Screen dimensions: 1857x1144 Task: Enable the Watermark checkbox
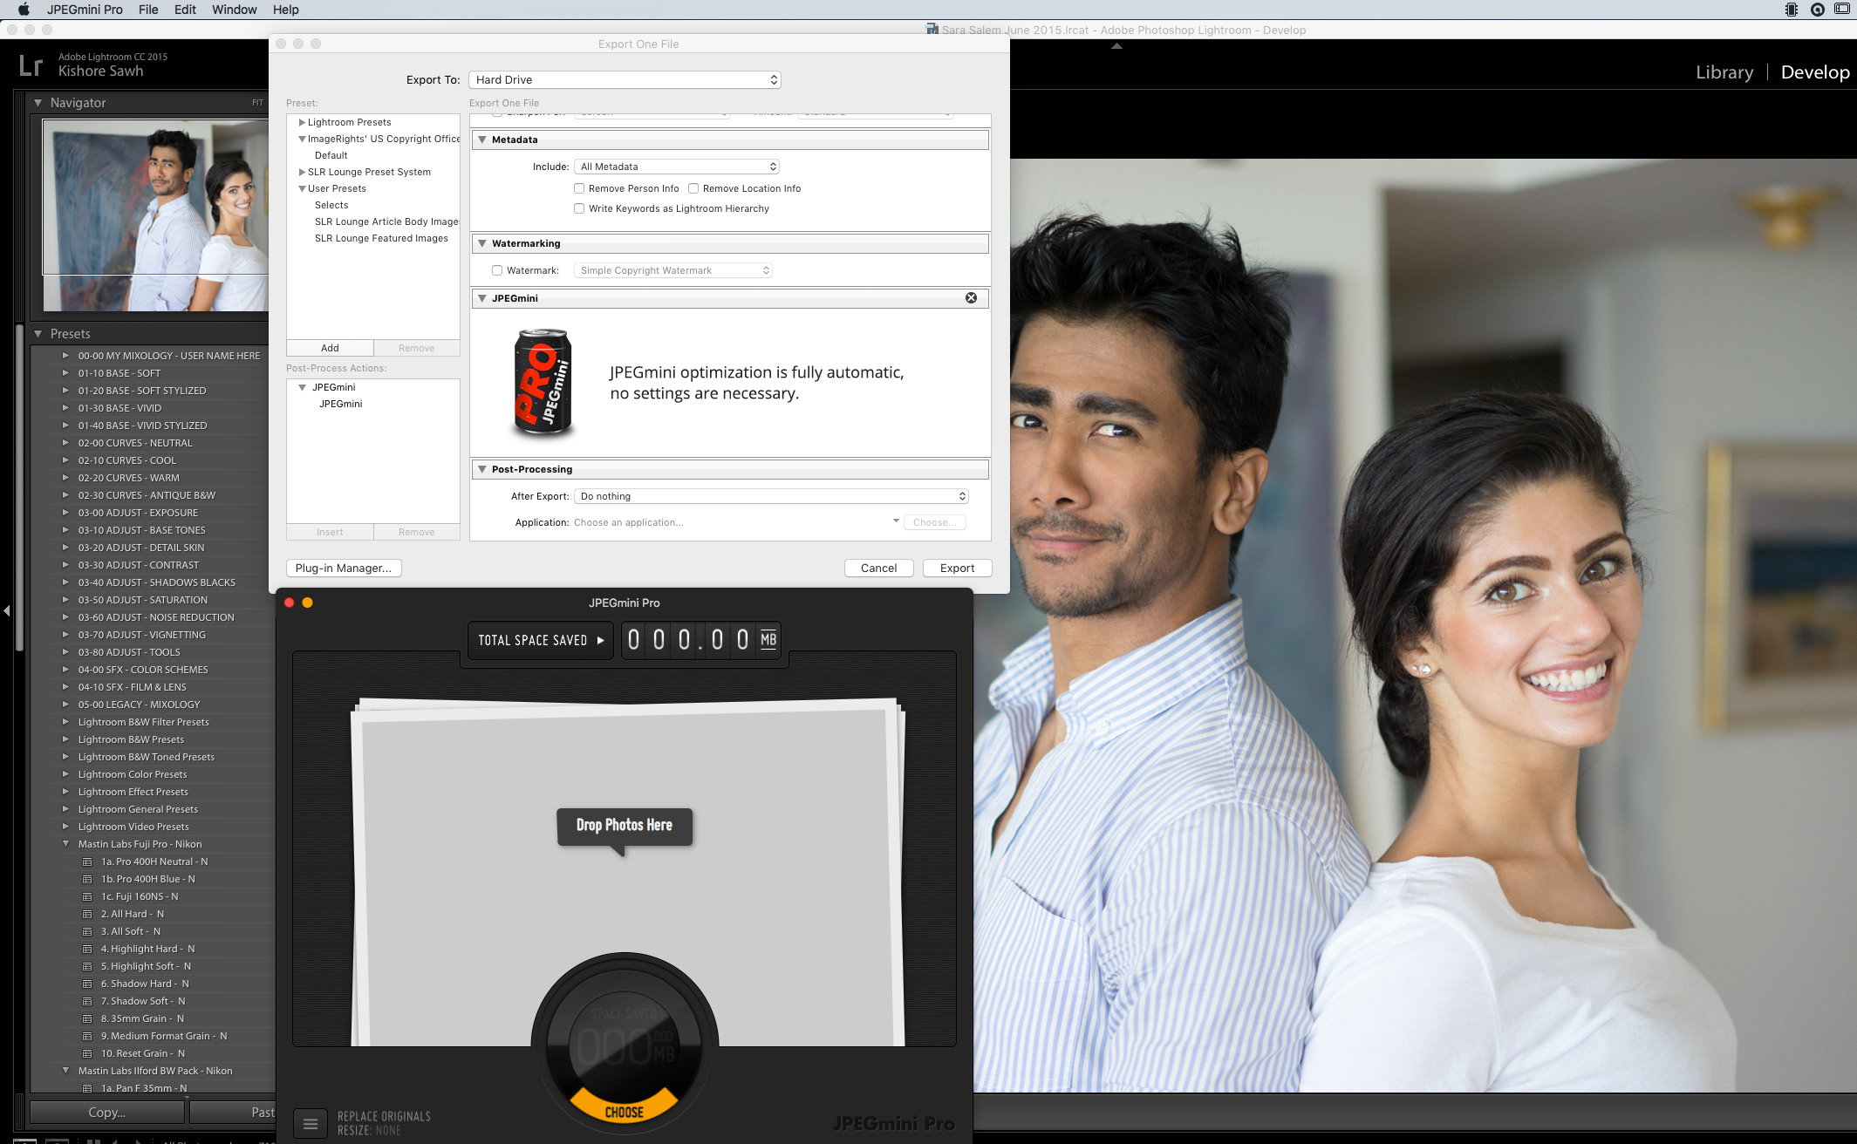coord(497,270)
